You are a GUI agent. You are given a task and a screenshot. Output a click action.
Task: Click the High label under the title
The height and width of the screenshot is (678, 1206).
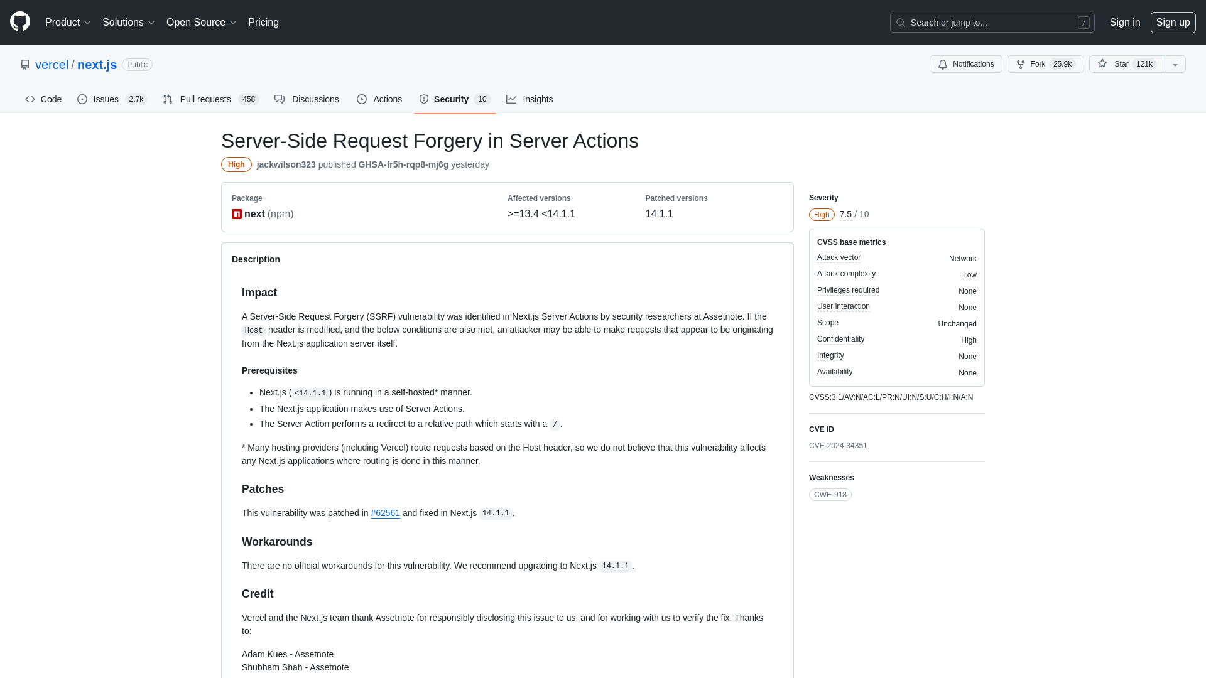pyautogui.click(x=236, y=164)
